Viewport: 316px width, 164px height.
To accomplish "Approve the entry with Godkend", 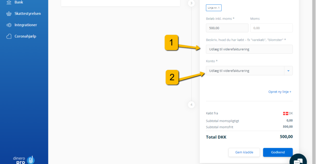I will [278, 152].
